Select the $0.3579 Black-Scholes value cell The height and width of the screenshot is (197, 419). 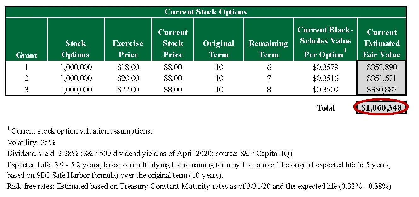[x=325, y=67]
